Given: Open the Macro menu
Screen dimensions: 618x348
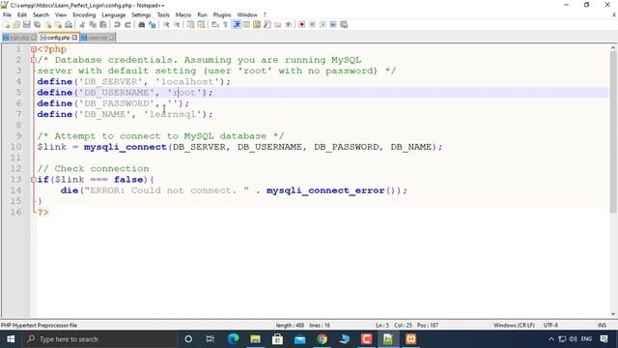Looking at the screenshot, I should [x=183, y=14].
